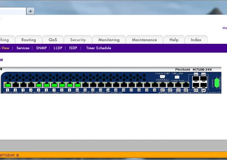
Task: Click Ethernet port 15 jack
Action: tap(116, 85)
